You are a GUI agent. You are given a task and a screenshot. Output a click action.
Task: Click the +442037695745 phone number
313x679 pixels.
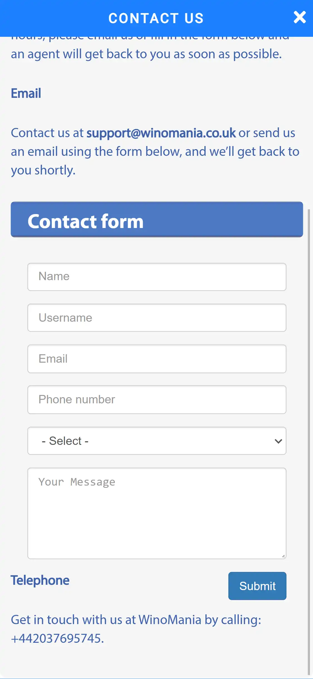coord(57,638)
